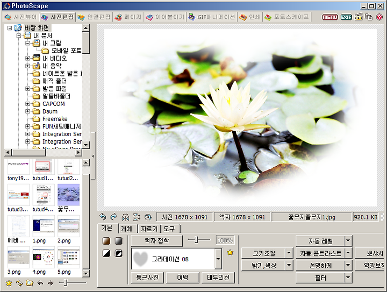Open the 그라데이션 08 frame dropdown

point(218,259)
